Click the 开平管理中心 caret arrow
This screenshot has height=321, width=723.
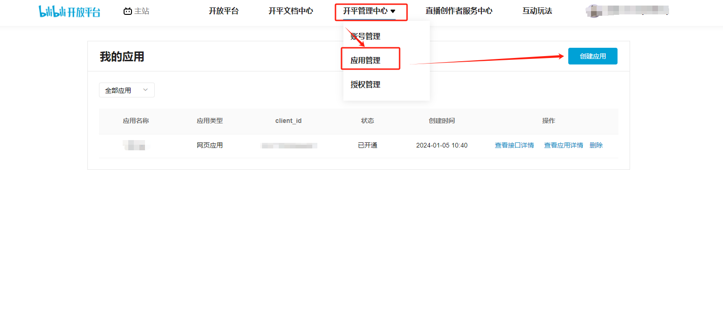pos(393,11)
